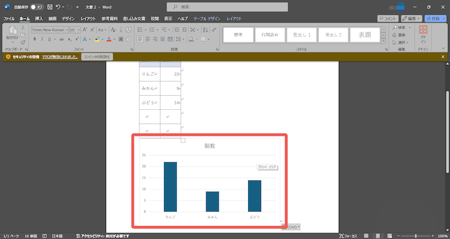The image size is (450, 239).
Task: Click the Comments (コメント) button
Action: click(x=388, y=19)
